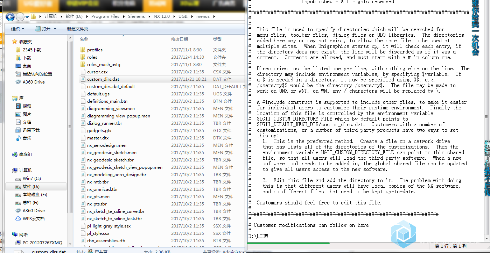Select nx_aerodesign.men file name

[107, 145]
